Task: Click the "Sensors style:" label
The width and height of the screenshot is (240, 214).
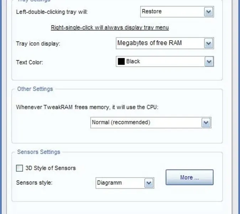Action: click(x=34, y=183)
